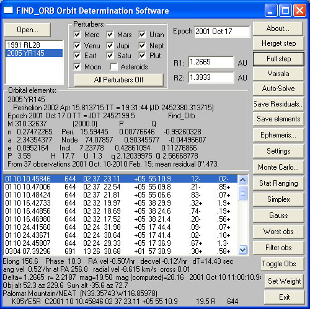Uncheck the Merc perturber checkbox

(77, 34)
